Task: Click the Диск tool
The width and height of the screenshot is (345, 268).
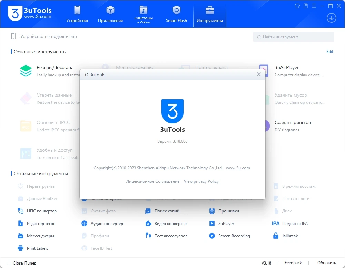Action: tap(282, 211)
